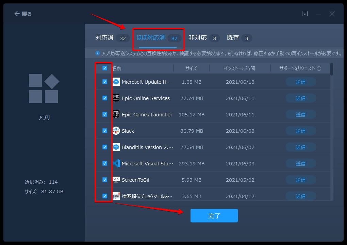Click the 選択済み: 114 text
Screen dimensions: 347x245
click(41, 182)
